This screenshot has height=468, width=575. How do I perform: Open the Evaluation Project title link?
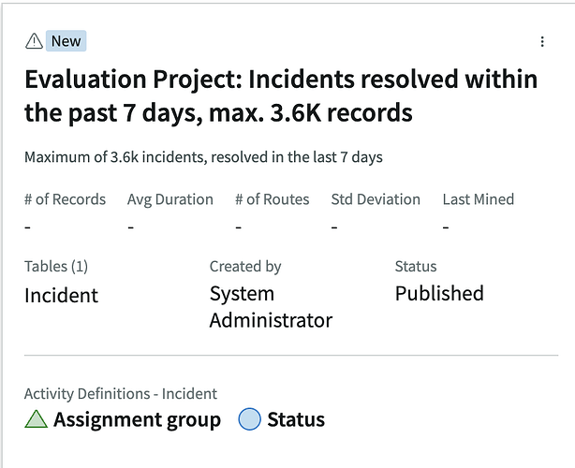(x=281, y=95)
